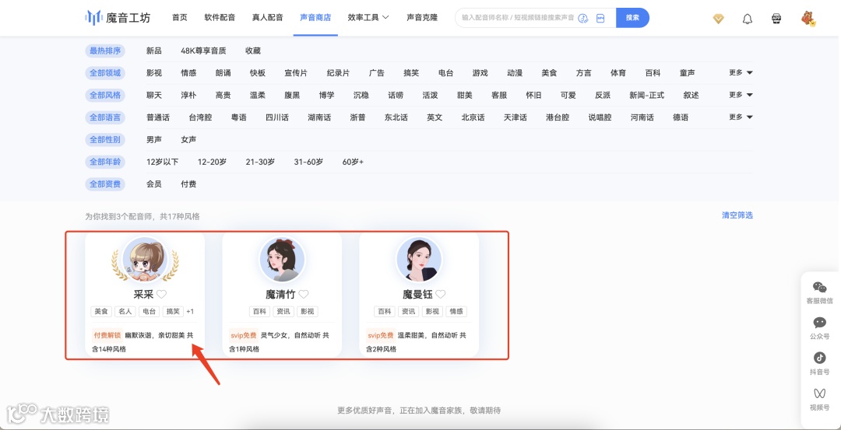This screenshot has height=430, width=841.
Task: Click 清空筛选 to clear the filters
Action: (x=737, y=215)
